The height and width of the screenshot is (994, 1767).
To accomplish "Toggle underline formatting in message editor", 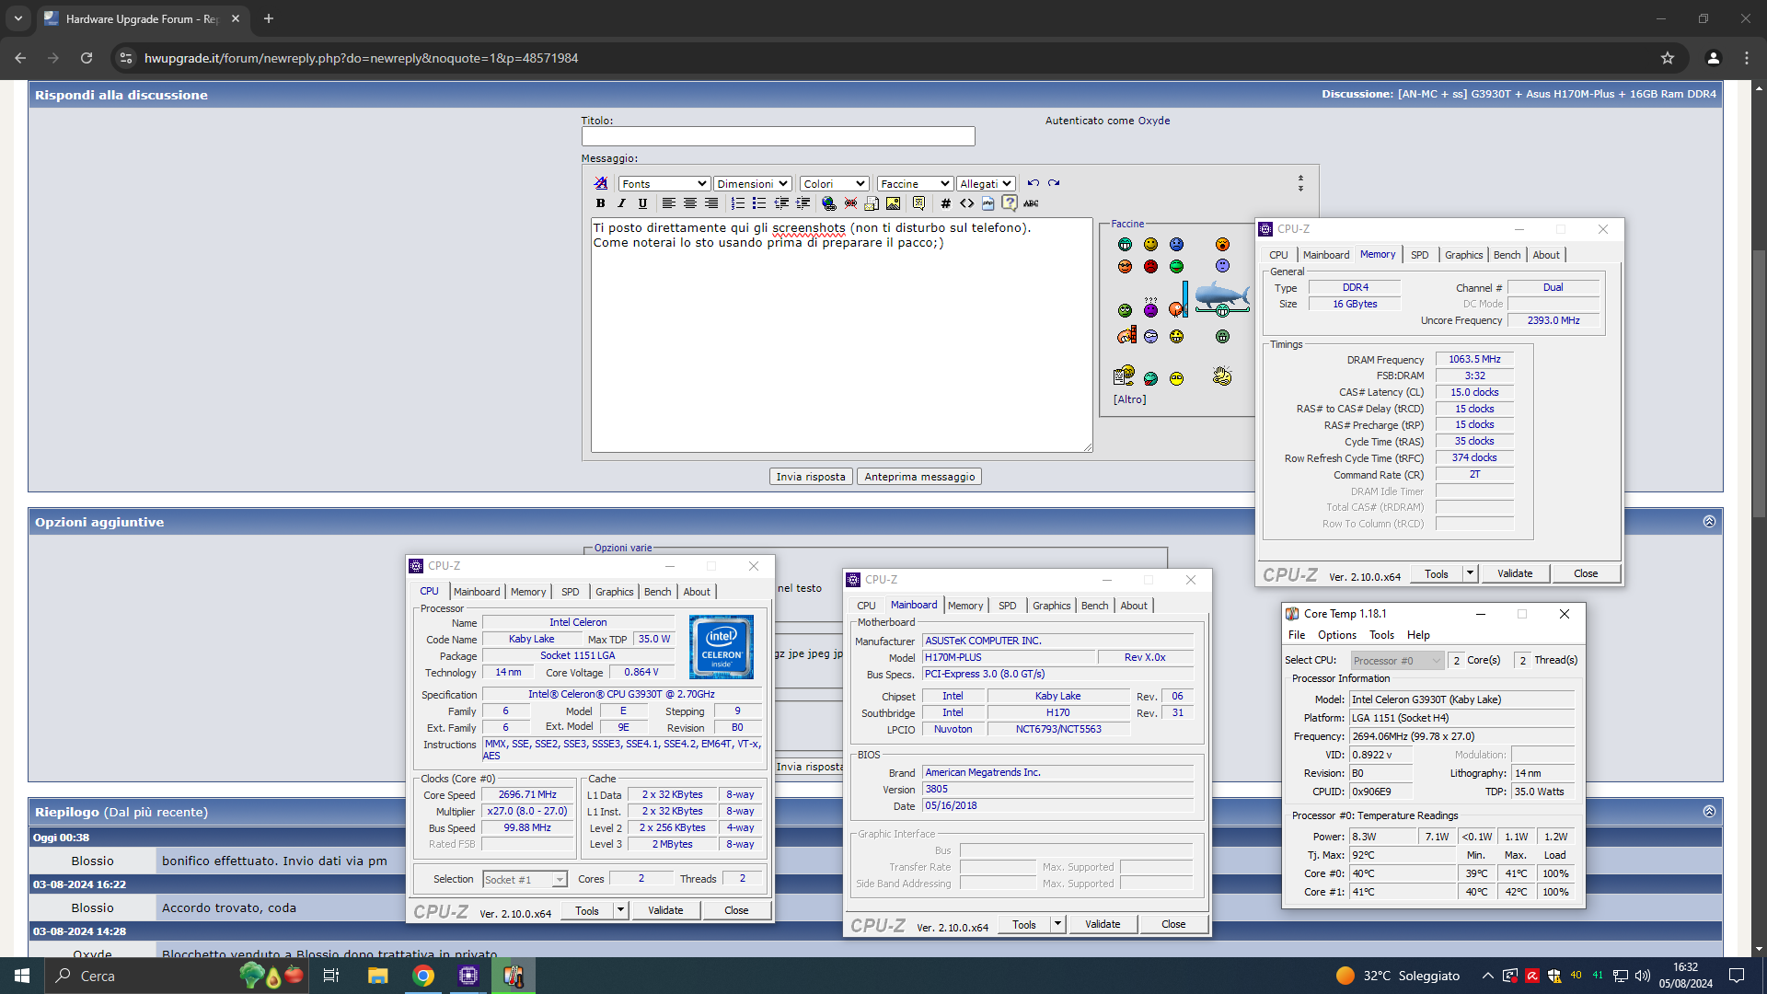I will (642, 203).
